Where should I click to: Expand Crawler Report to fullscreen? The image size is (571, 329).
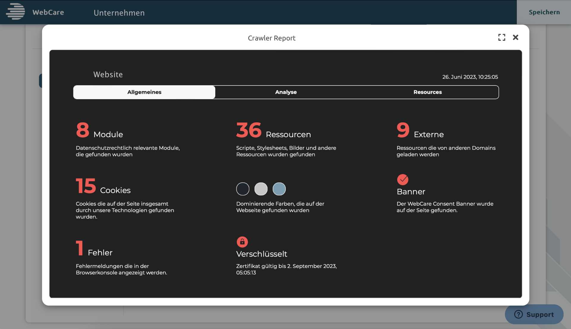(502, 37)
